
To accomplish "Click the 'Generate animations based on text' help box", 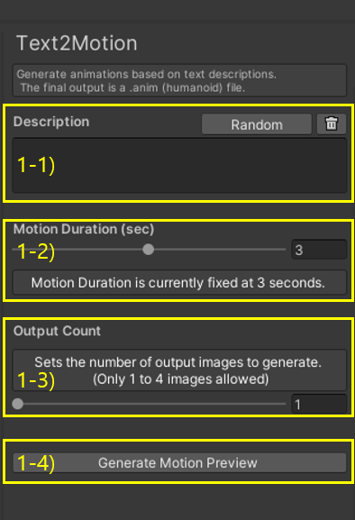I will point(179,80).
